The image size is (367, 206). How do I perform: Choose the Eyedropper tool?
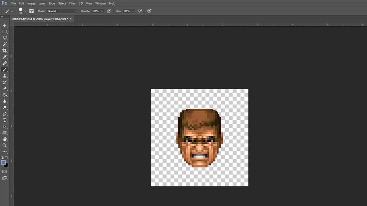[x=5, y=57]
